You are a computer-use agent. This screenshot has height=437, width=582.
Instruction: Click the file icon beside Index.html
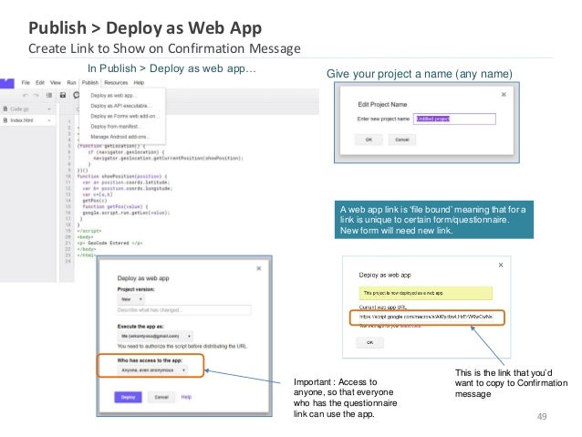click(x=5, y=120)
